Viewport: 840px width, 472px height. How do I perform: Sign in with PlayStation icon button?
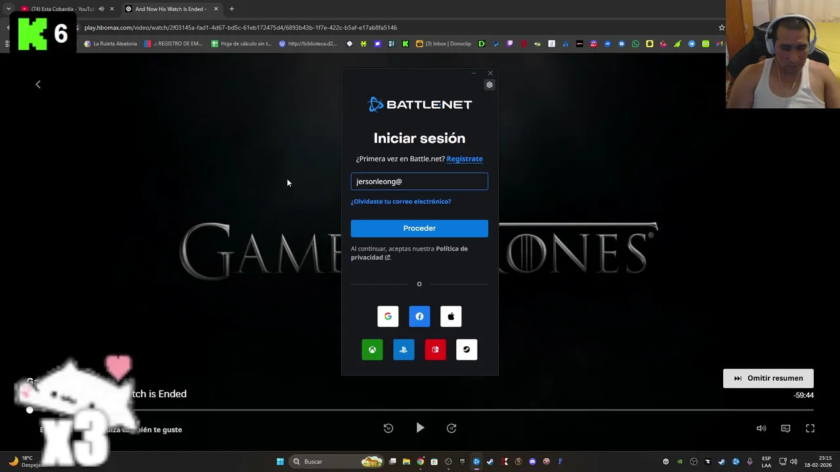point(404,349)
